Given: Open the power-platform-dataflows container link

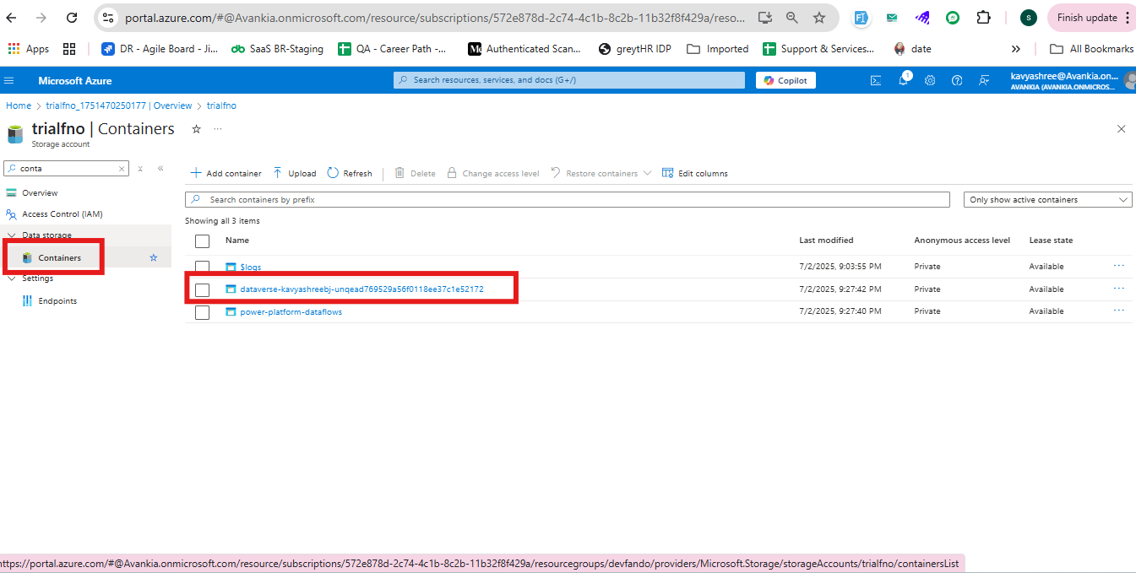Looking at the screenshot, I should [291, 312].
